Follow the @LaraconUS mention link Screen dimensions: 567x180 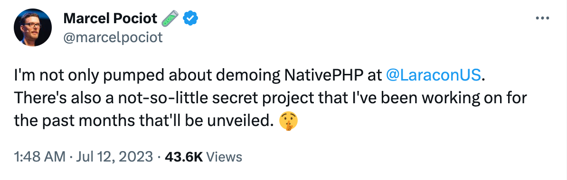pos(434,75)
